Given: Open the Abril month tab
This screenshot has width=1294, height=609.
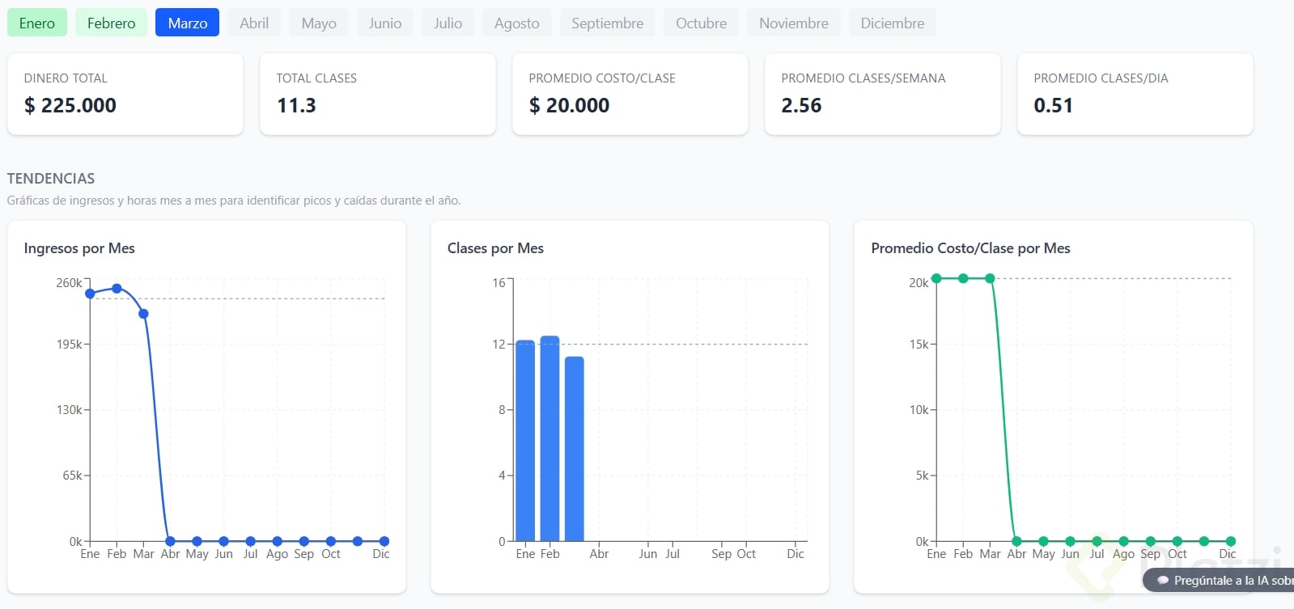Looking at the screenshot, I should (x=254, y=23).
